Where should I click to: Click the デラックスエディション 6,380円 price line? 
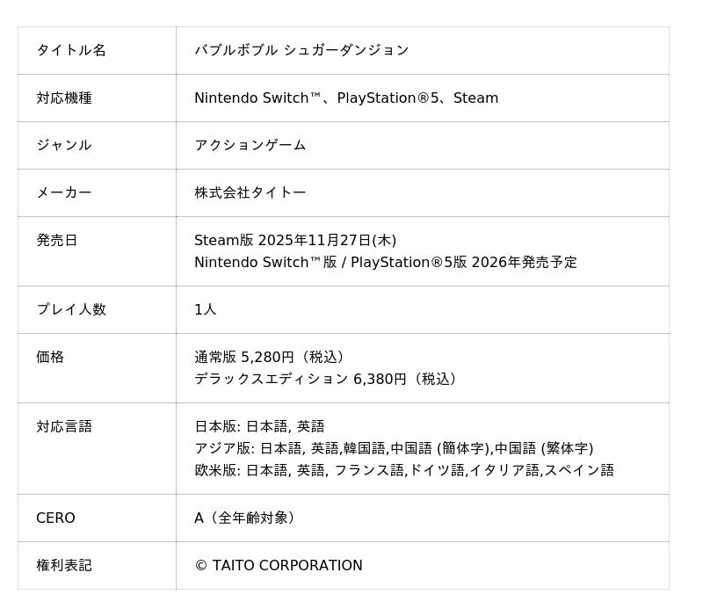tap(328, 379)
